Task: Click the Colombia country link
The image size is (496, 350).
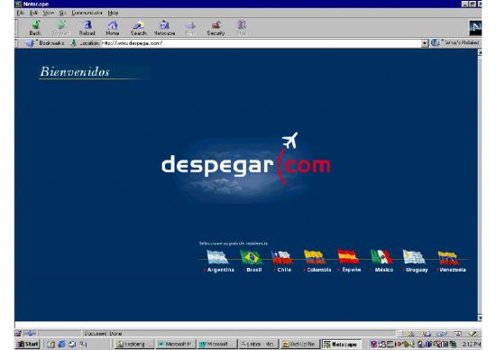Action: pos(319,270)
